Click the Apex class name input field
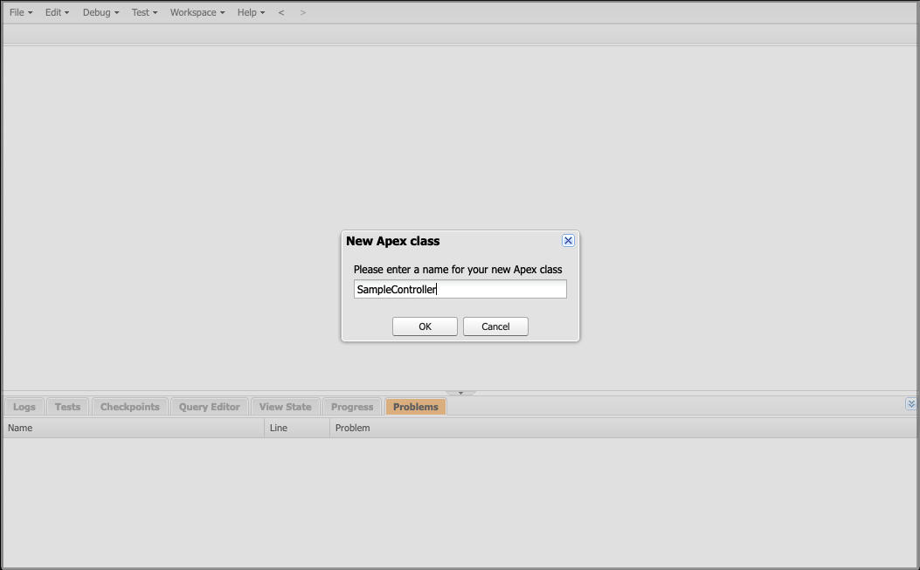Image resolution: width=920 pixels, height=570 pixels. 460,289
